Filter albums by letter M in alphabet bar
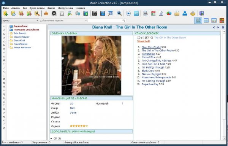This screenshot has height=146, width=228. pyautogui.click(x=4, y=79)
